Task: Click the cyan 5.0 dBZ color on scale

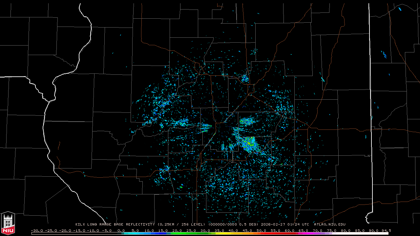Action: pos(135,233)
